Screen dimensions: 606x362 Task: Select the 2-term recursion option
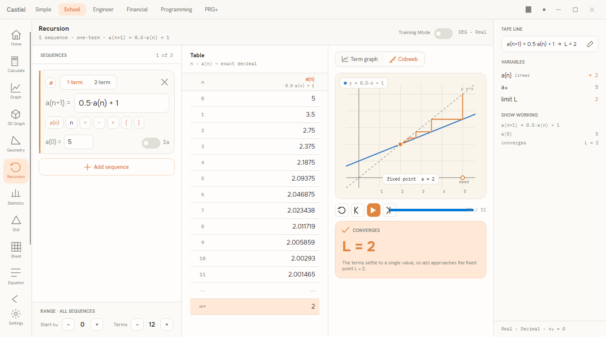click(102, 83)
